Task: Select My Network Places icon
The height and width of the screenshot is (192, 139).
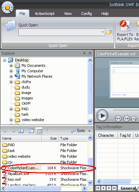Action: tap(17, 76)
